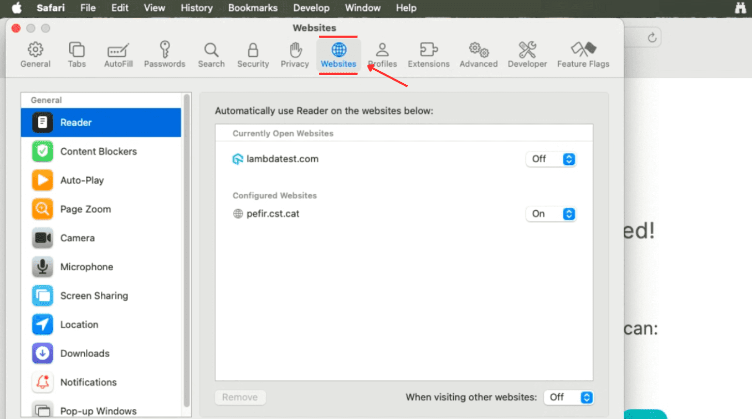This screenshot has width=752, height=419.
Task: Select the lambdatest.com website row
Action: 404,159
